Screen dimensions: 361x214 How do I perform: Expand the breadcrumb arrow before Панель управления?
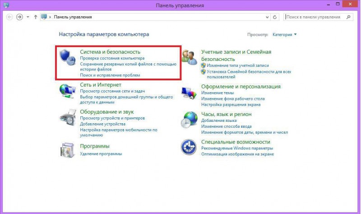[50, 17]
